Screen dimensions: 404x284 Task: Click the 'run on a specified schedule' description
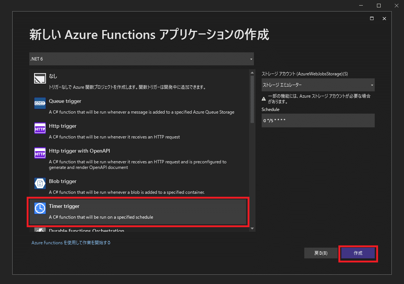(x=101, y=217)
